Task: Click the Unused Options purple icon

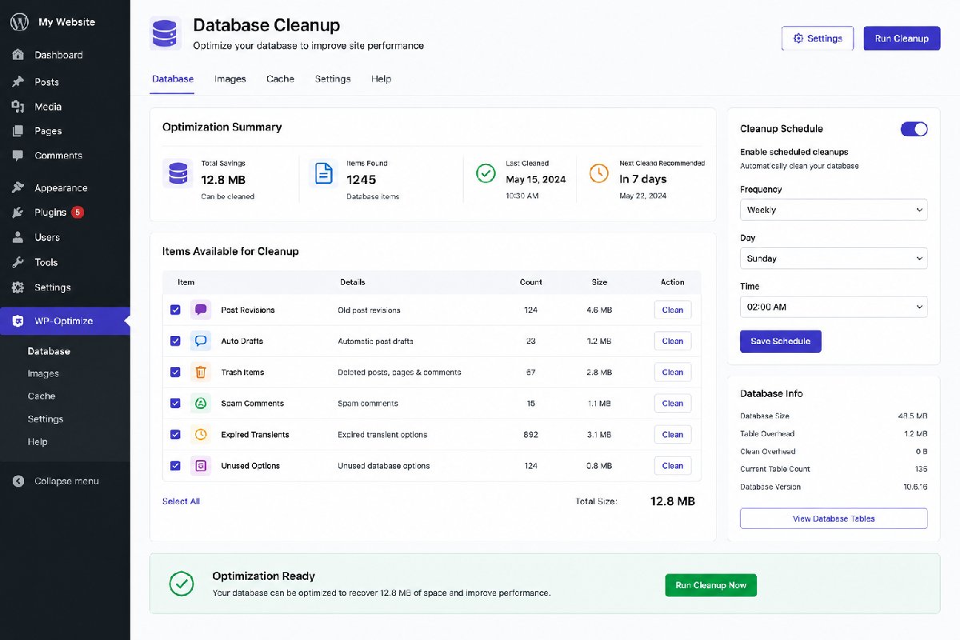Action: 201,466
